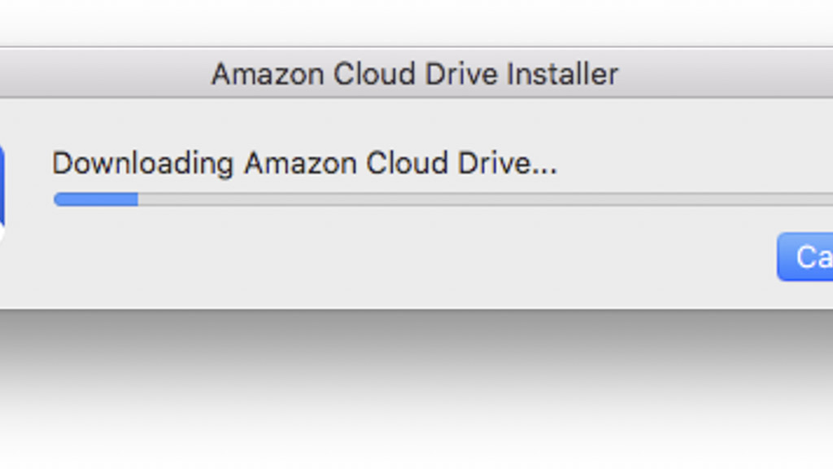Click the white area above the installer window
Viewport: 833px width, 469px height.
[x=407, y=20]
